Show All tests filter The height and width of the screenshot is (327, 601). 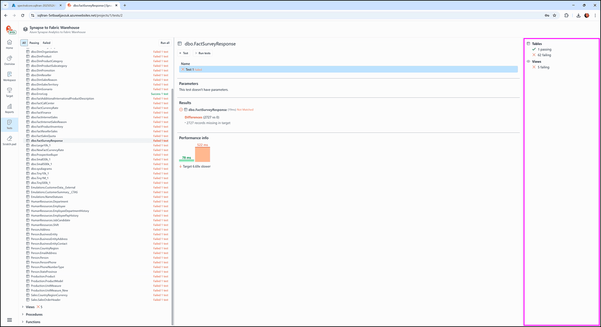point(24,43)
